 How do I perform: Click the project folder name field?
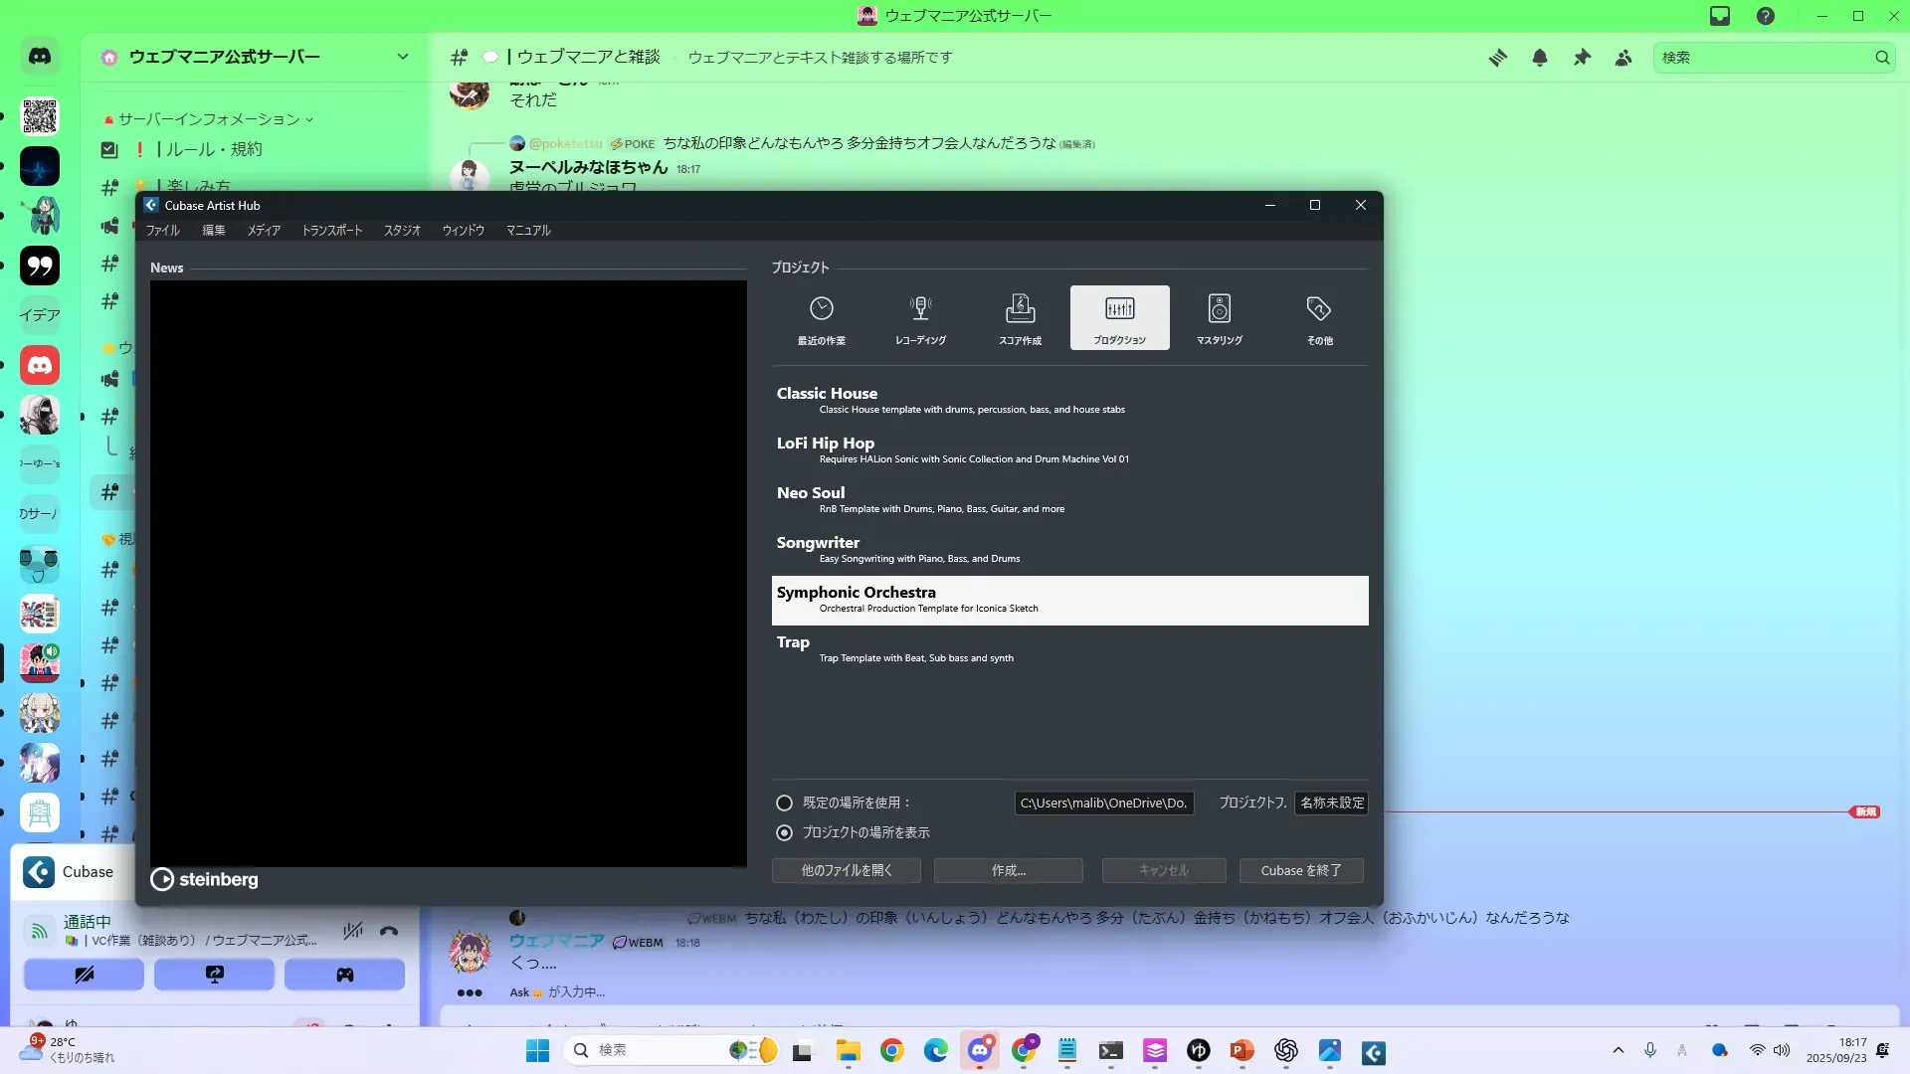[x=1331, y=803]
